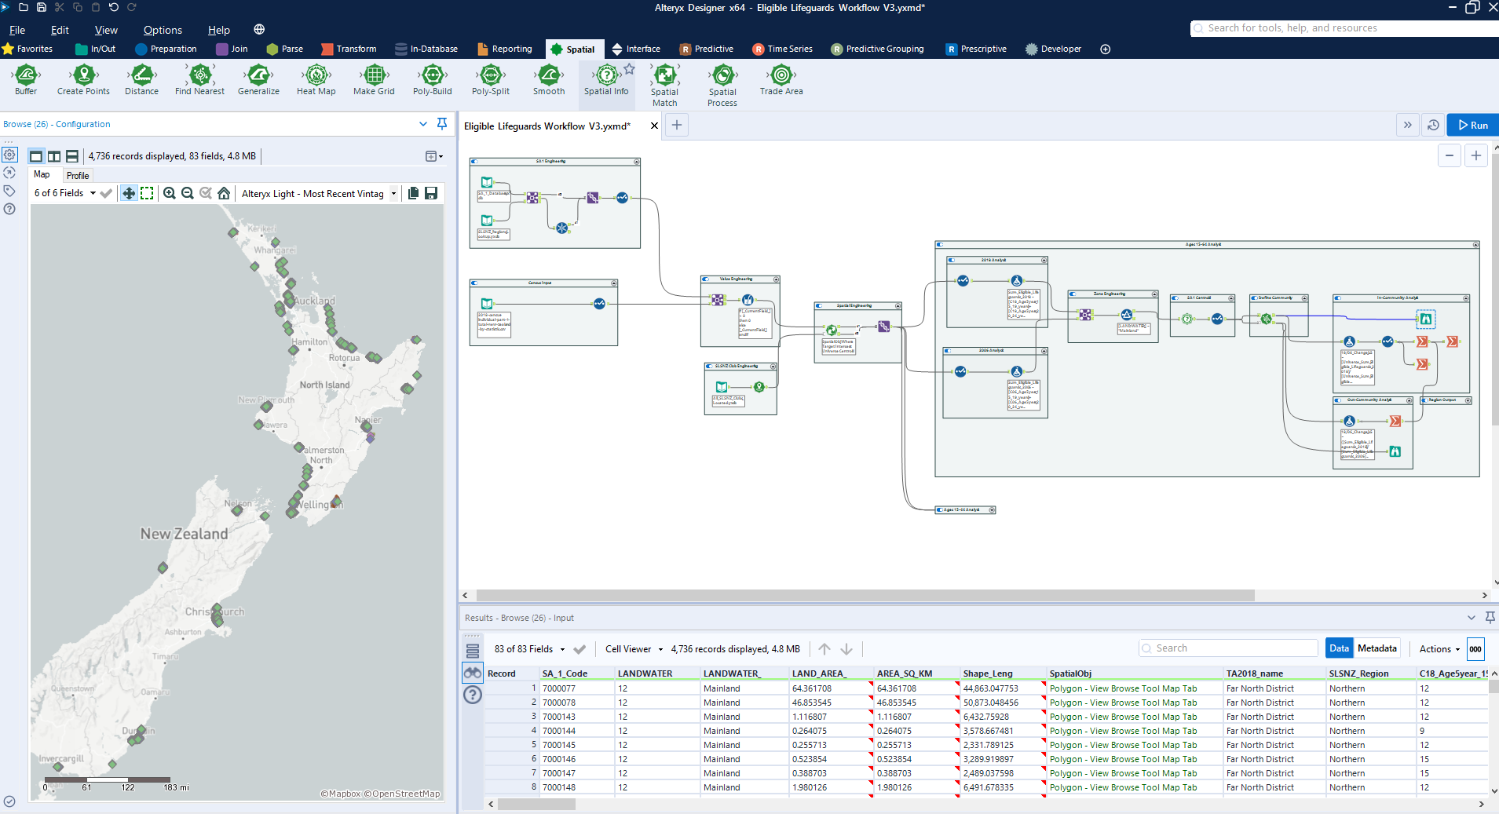Select the Poly-Build tool
Screen dimensions: 1499x814
(433, 80)
